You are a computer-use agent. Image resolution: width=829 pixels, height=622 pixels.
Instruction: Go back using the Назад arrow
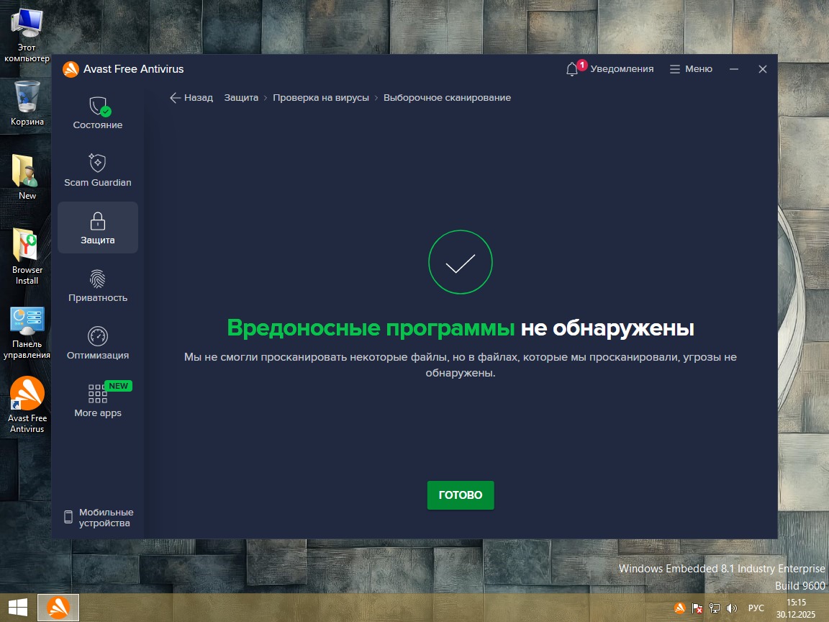191,98
